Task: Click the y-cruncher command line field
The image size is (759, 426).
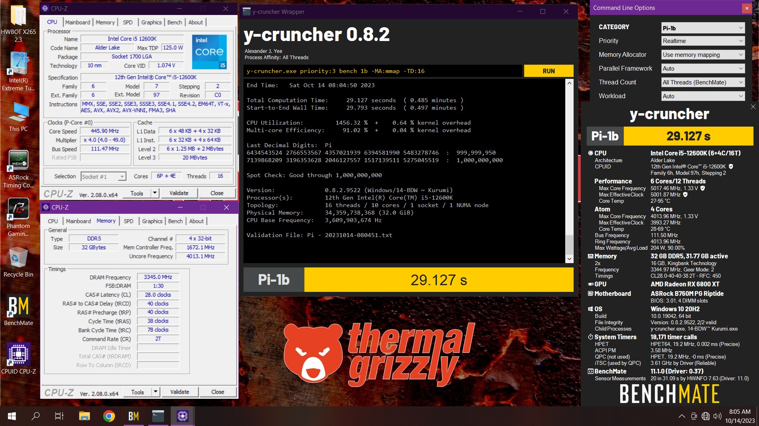Action: click(x=383, y=71)
